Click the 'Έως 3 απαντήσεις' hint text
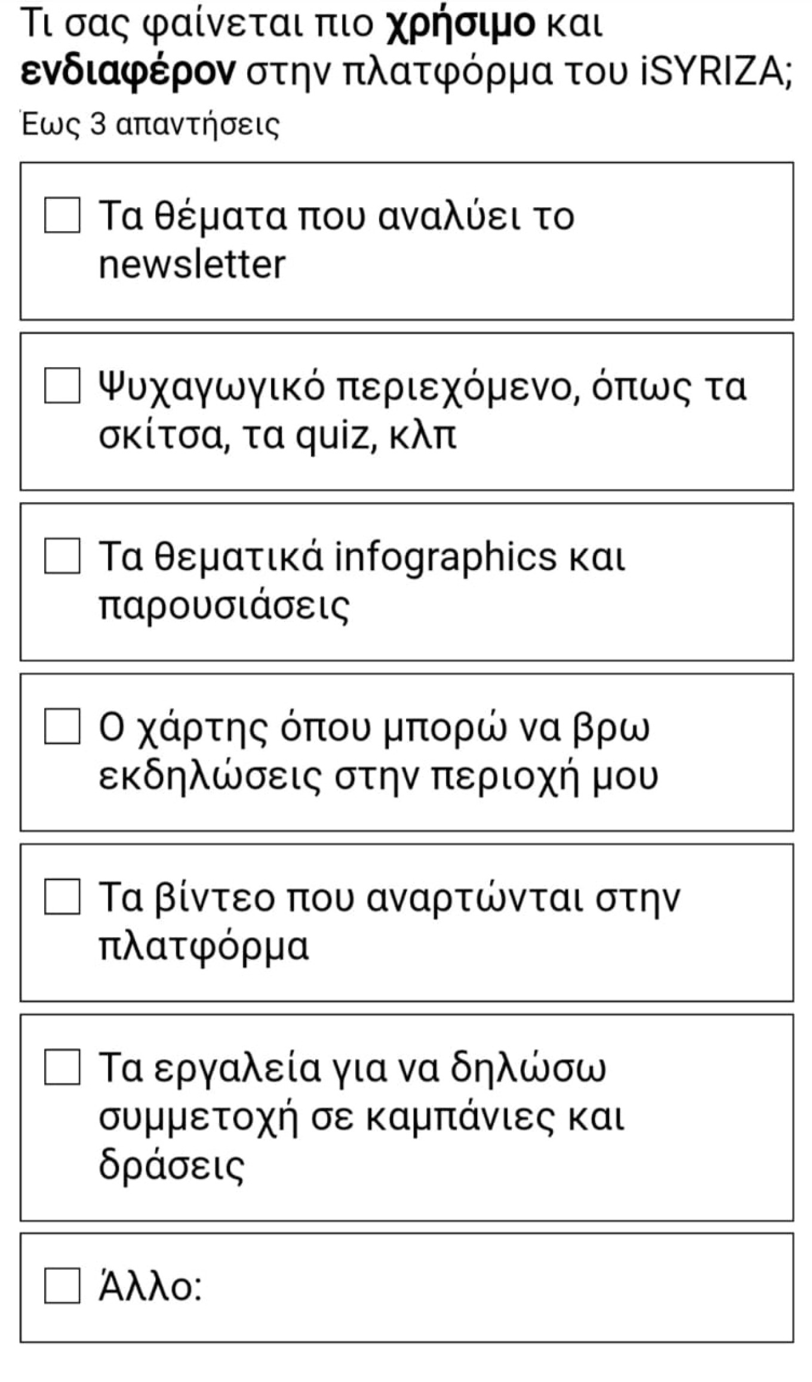Viewport: 812px width, 1382px height. pyautogui.click(x=150, y=125)
